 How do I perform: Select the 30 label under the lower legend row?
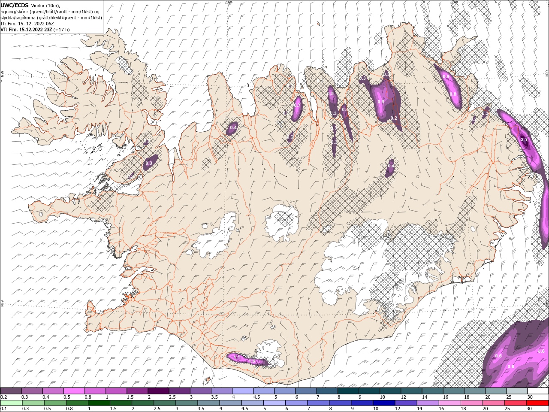tap(529, 409)
